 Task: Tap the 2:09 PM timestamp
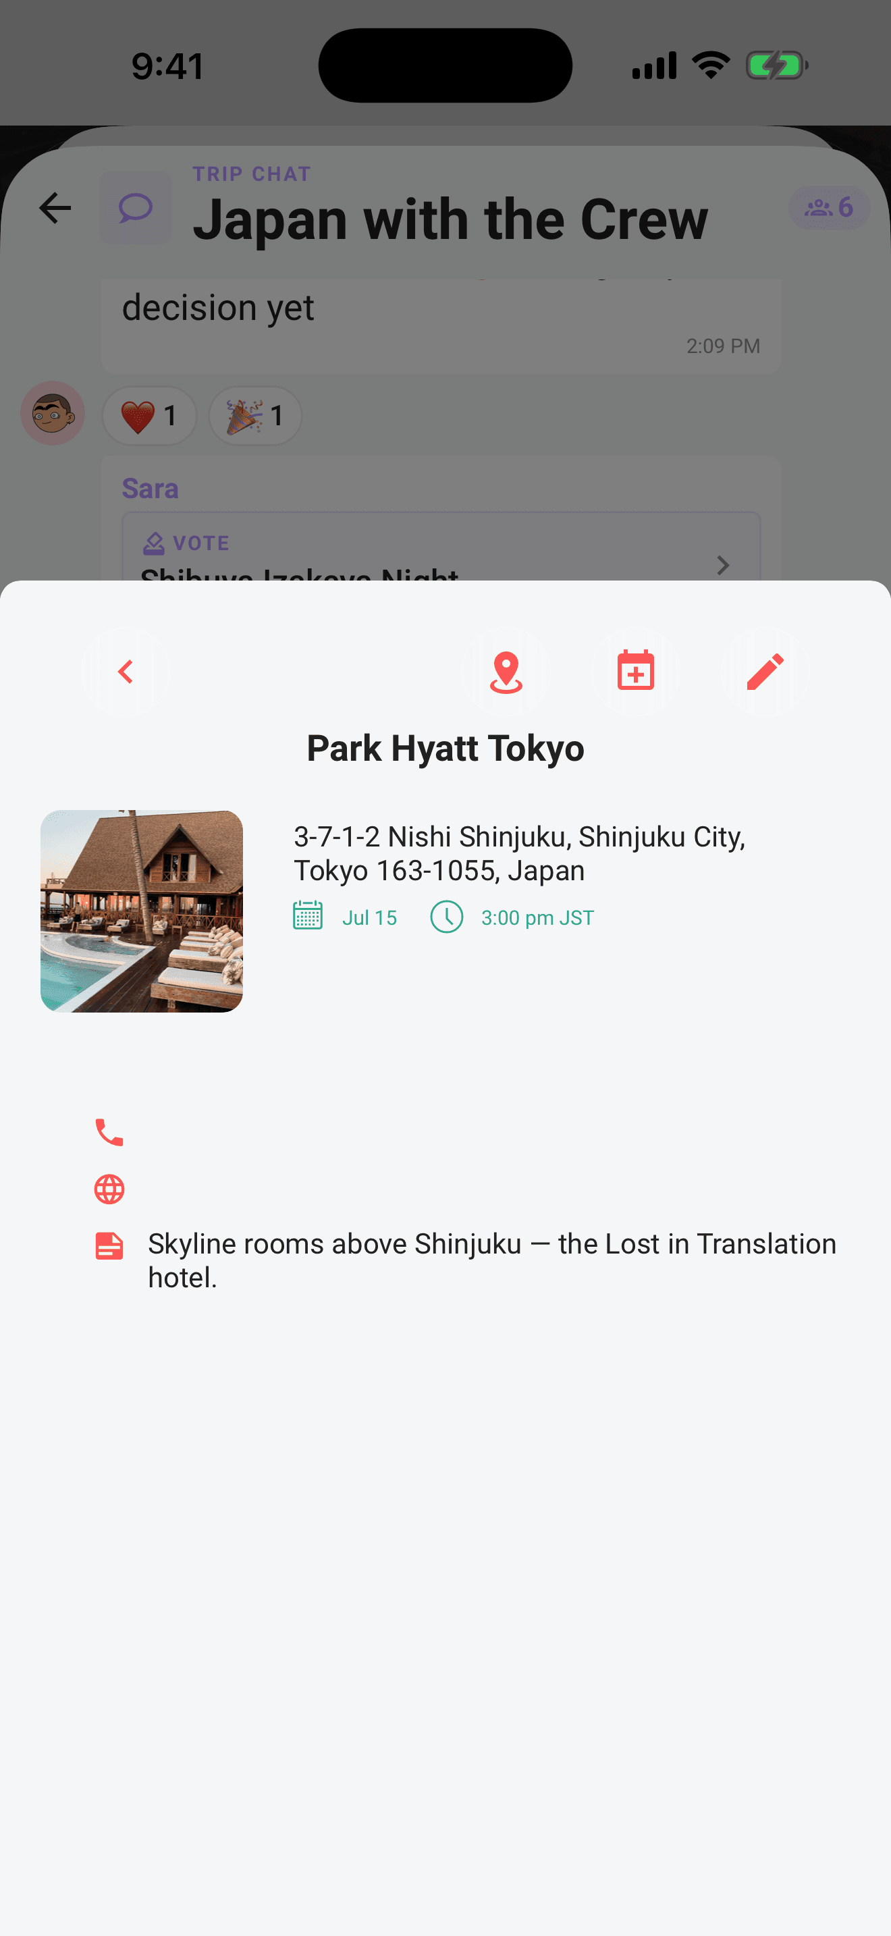723,346
